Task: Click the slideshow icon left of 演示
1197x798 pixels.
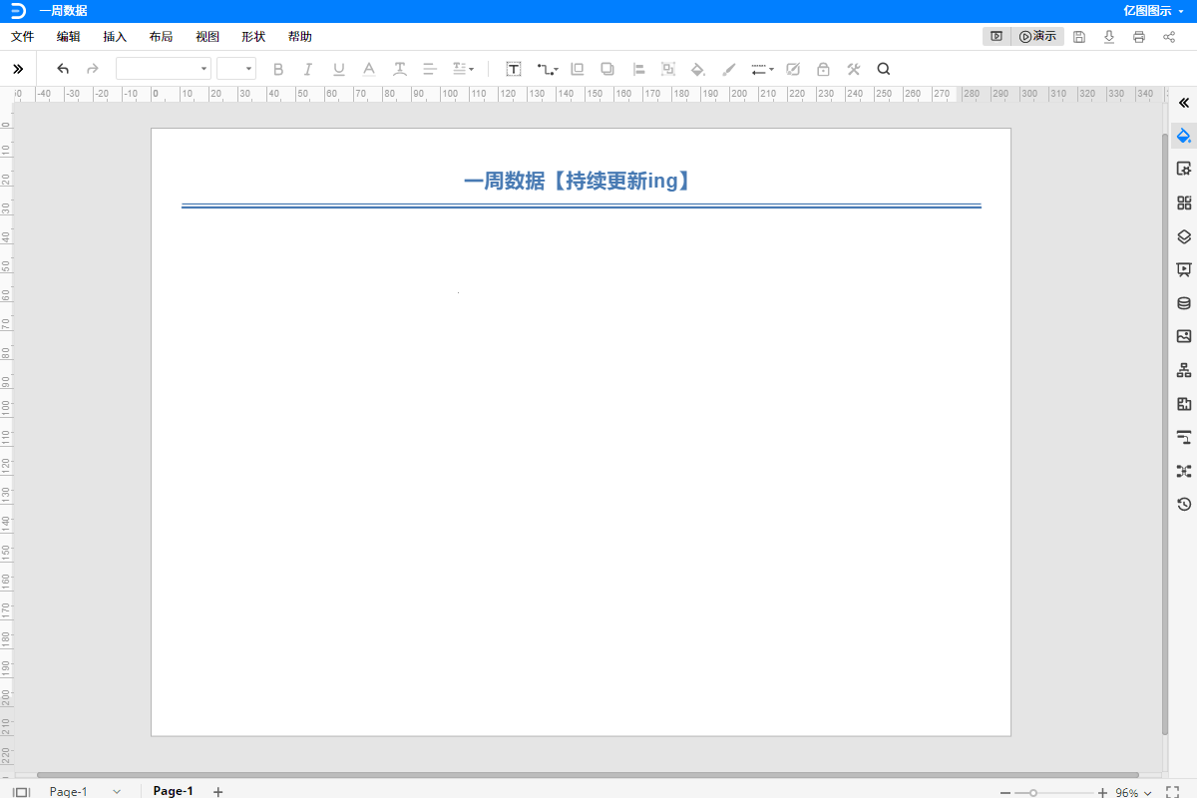Action: (x=997, y=36)
